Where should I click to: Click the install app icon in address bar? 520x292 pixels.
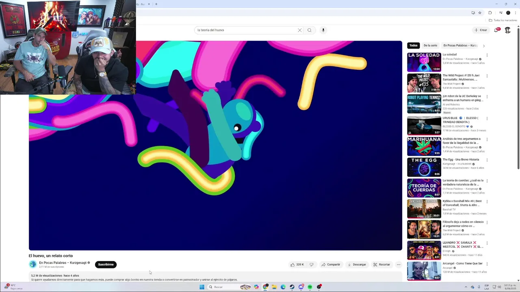point(473,13)
